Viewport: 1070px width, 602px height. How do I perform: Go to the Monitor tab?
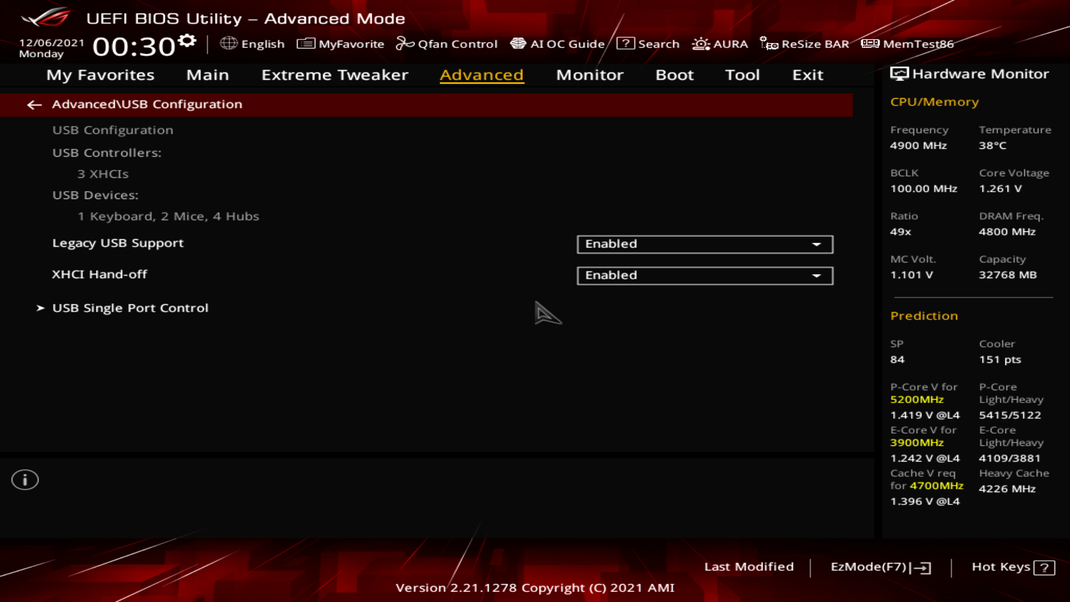[590, 75]
